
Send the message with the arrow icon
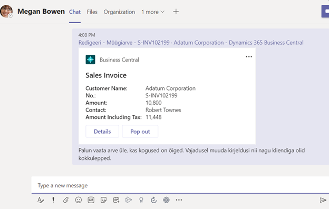[323, 200]
